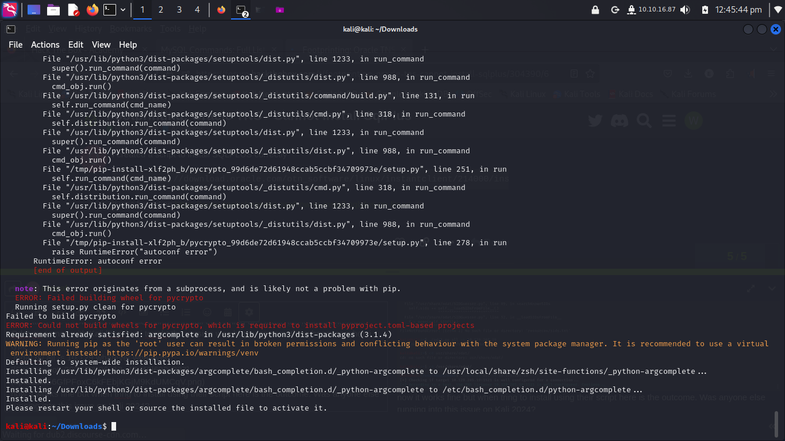Click 'Running setup.py clean for pycrypto' line
Image resolution: width=785 pixels, height=441 pixels.
(x=95, y=307)
